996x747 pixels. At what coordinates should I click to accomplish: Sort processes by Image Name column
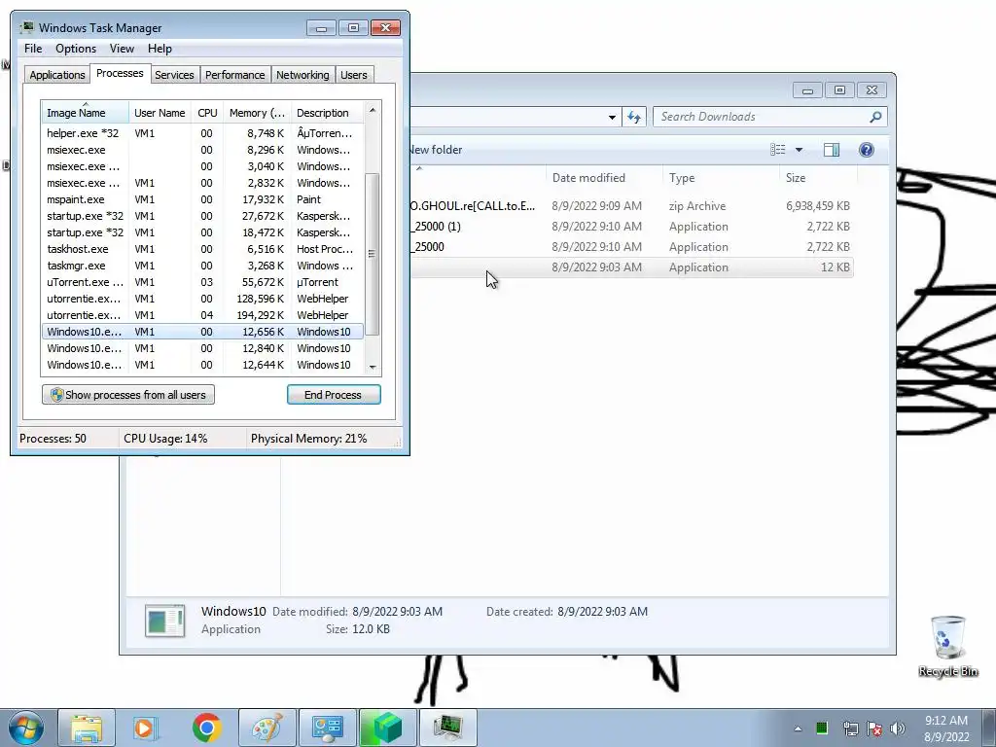click(86, 113)
